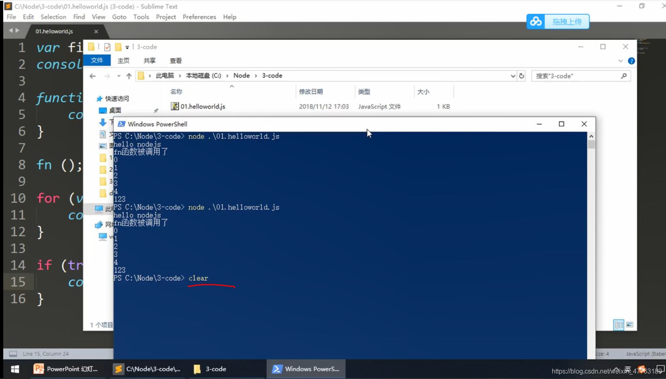This screenshot has height=379, width=666.
Task: Open the customize quick access toolbar dropdown
Action: pos(127,47)
